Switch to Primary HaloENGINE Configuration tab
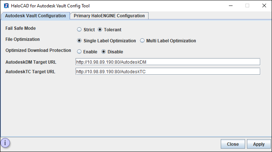Viewport: 272px width, 152px height. tap(109, 16)
